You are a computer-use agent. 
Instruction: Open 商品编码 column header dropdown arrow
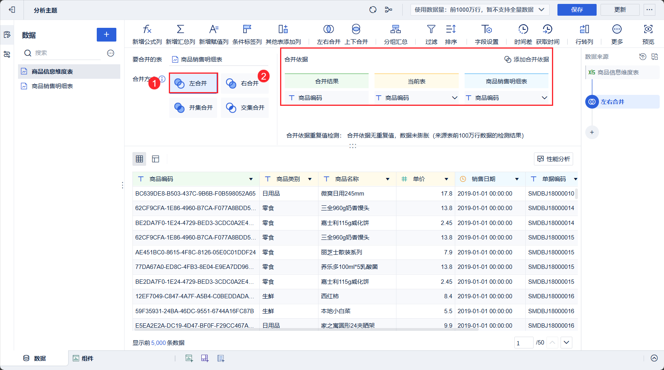pyautogui.click(x=251, y=179)
